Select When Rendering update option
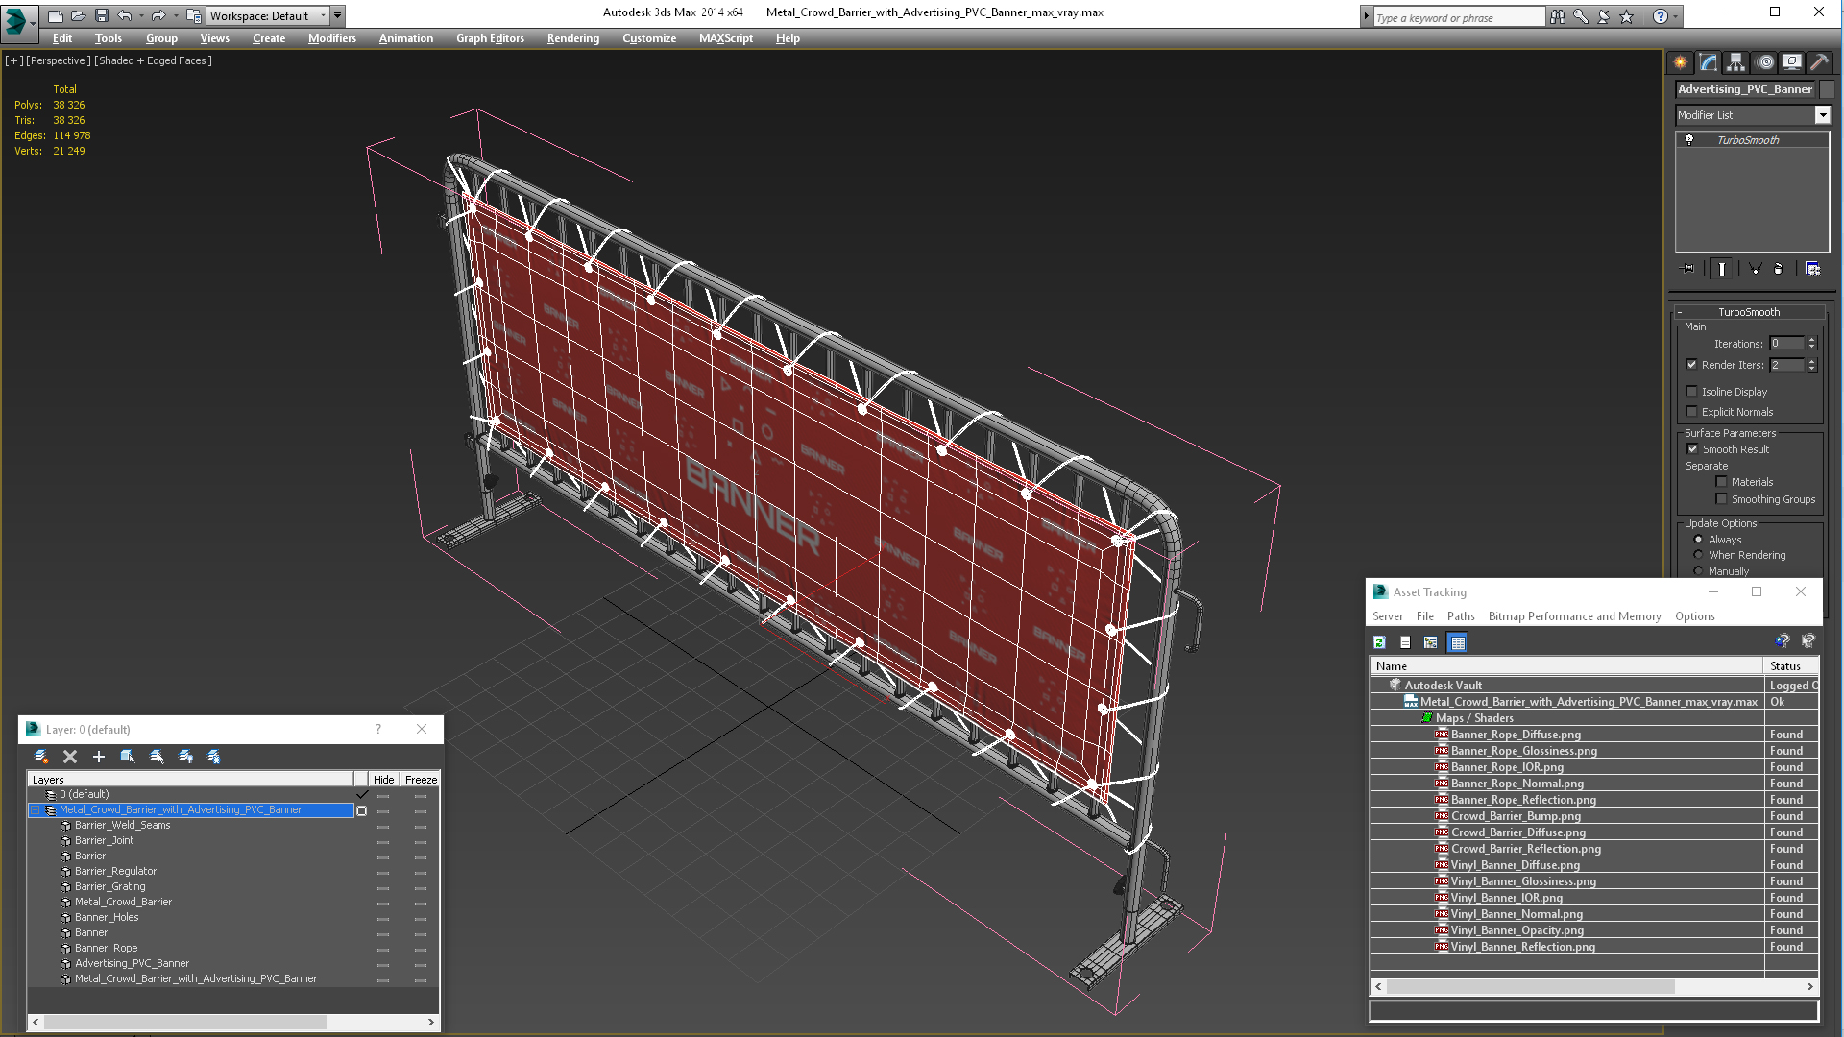This screenshot has width=1844, height=1037. click(1698, 555)
